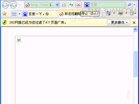
Task: Open the 更多操作 dropdown button
Action: pos(119,22)
